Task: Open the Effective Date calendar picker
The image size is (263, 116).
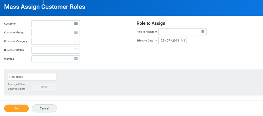Action: tap(183, 40)
